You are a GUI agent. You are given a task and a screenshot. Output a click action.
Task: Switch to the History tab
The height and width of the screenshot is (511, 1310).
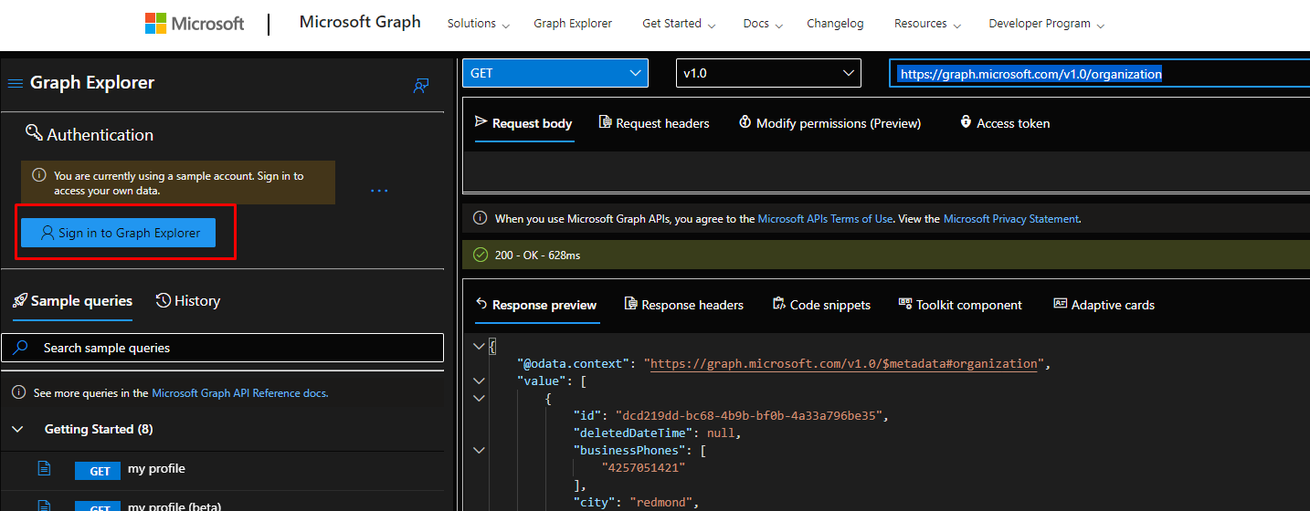coord(188,301)
